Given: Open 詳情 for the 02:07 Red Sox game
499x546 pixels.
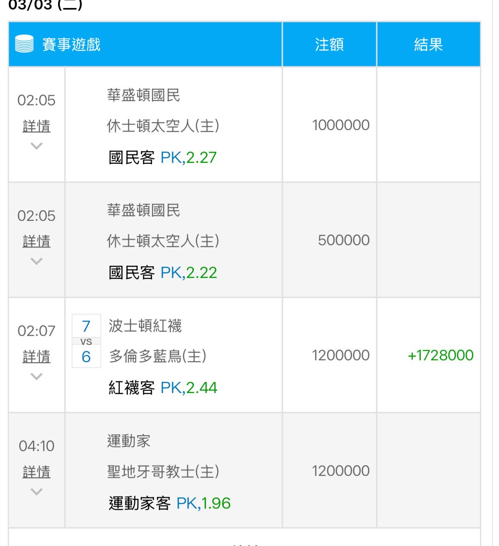Looking at the screenshot, I should (x=37, y=357).
